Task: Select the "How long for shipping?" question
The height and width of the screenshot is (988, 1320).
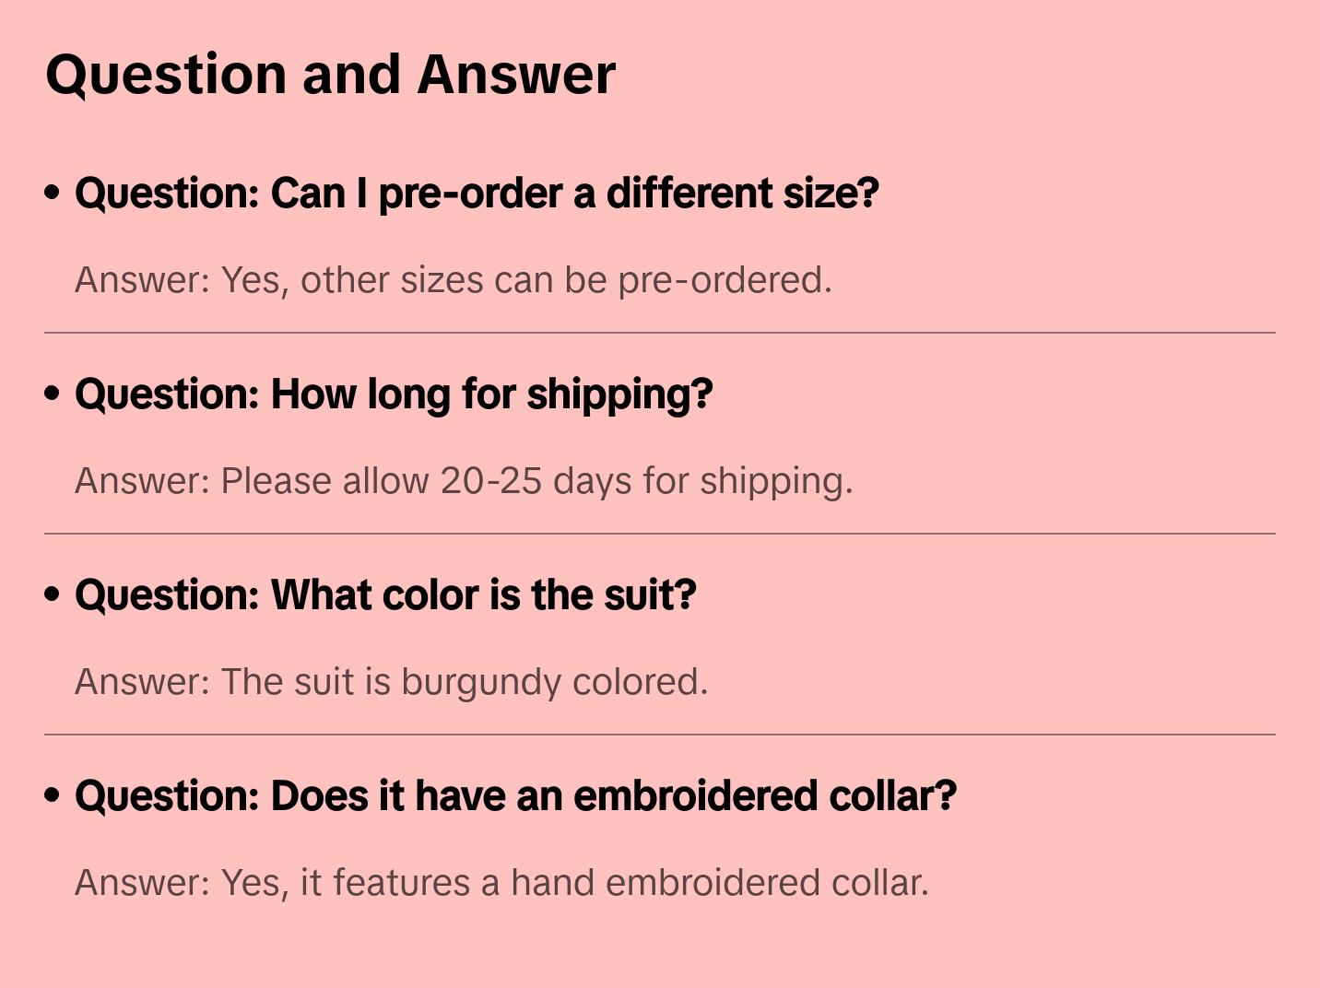Action: click(x=394, y=394)
